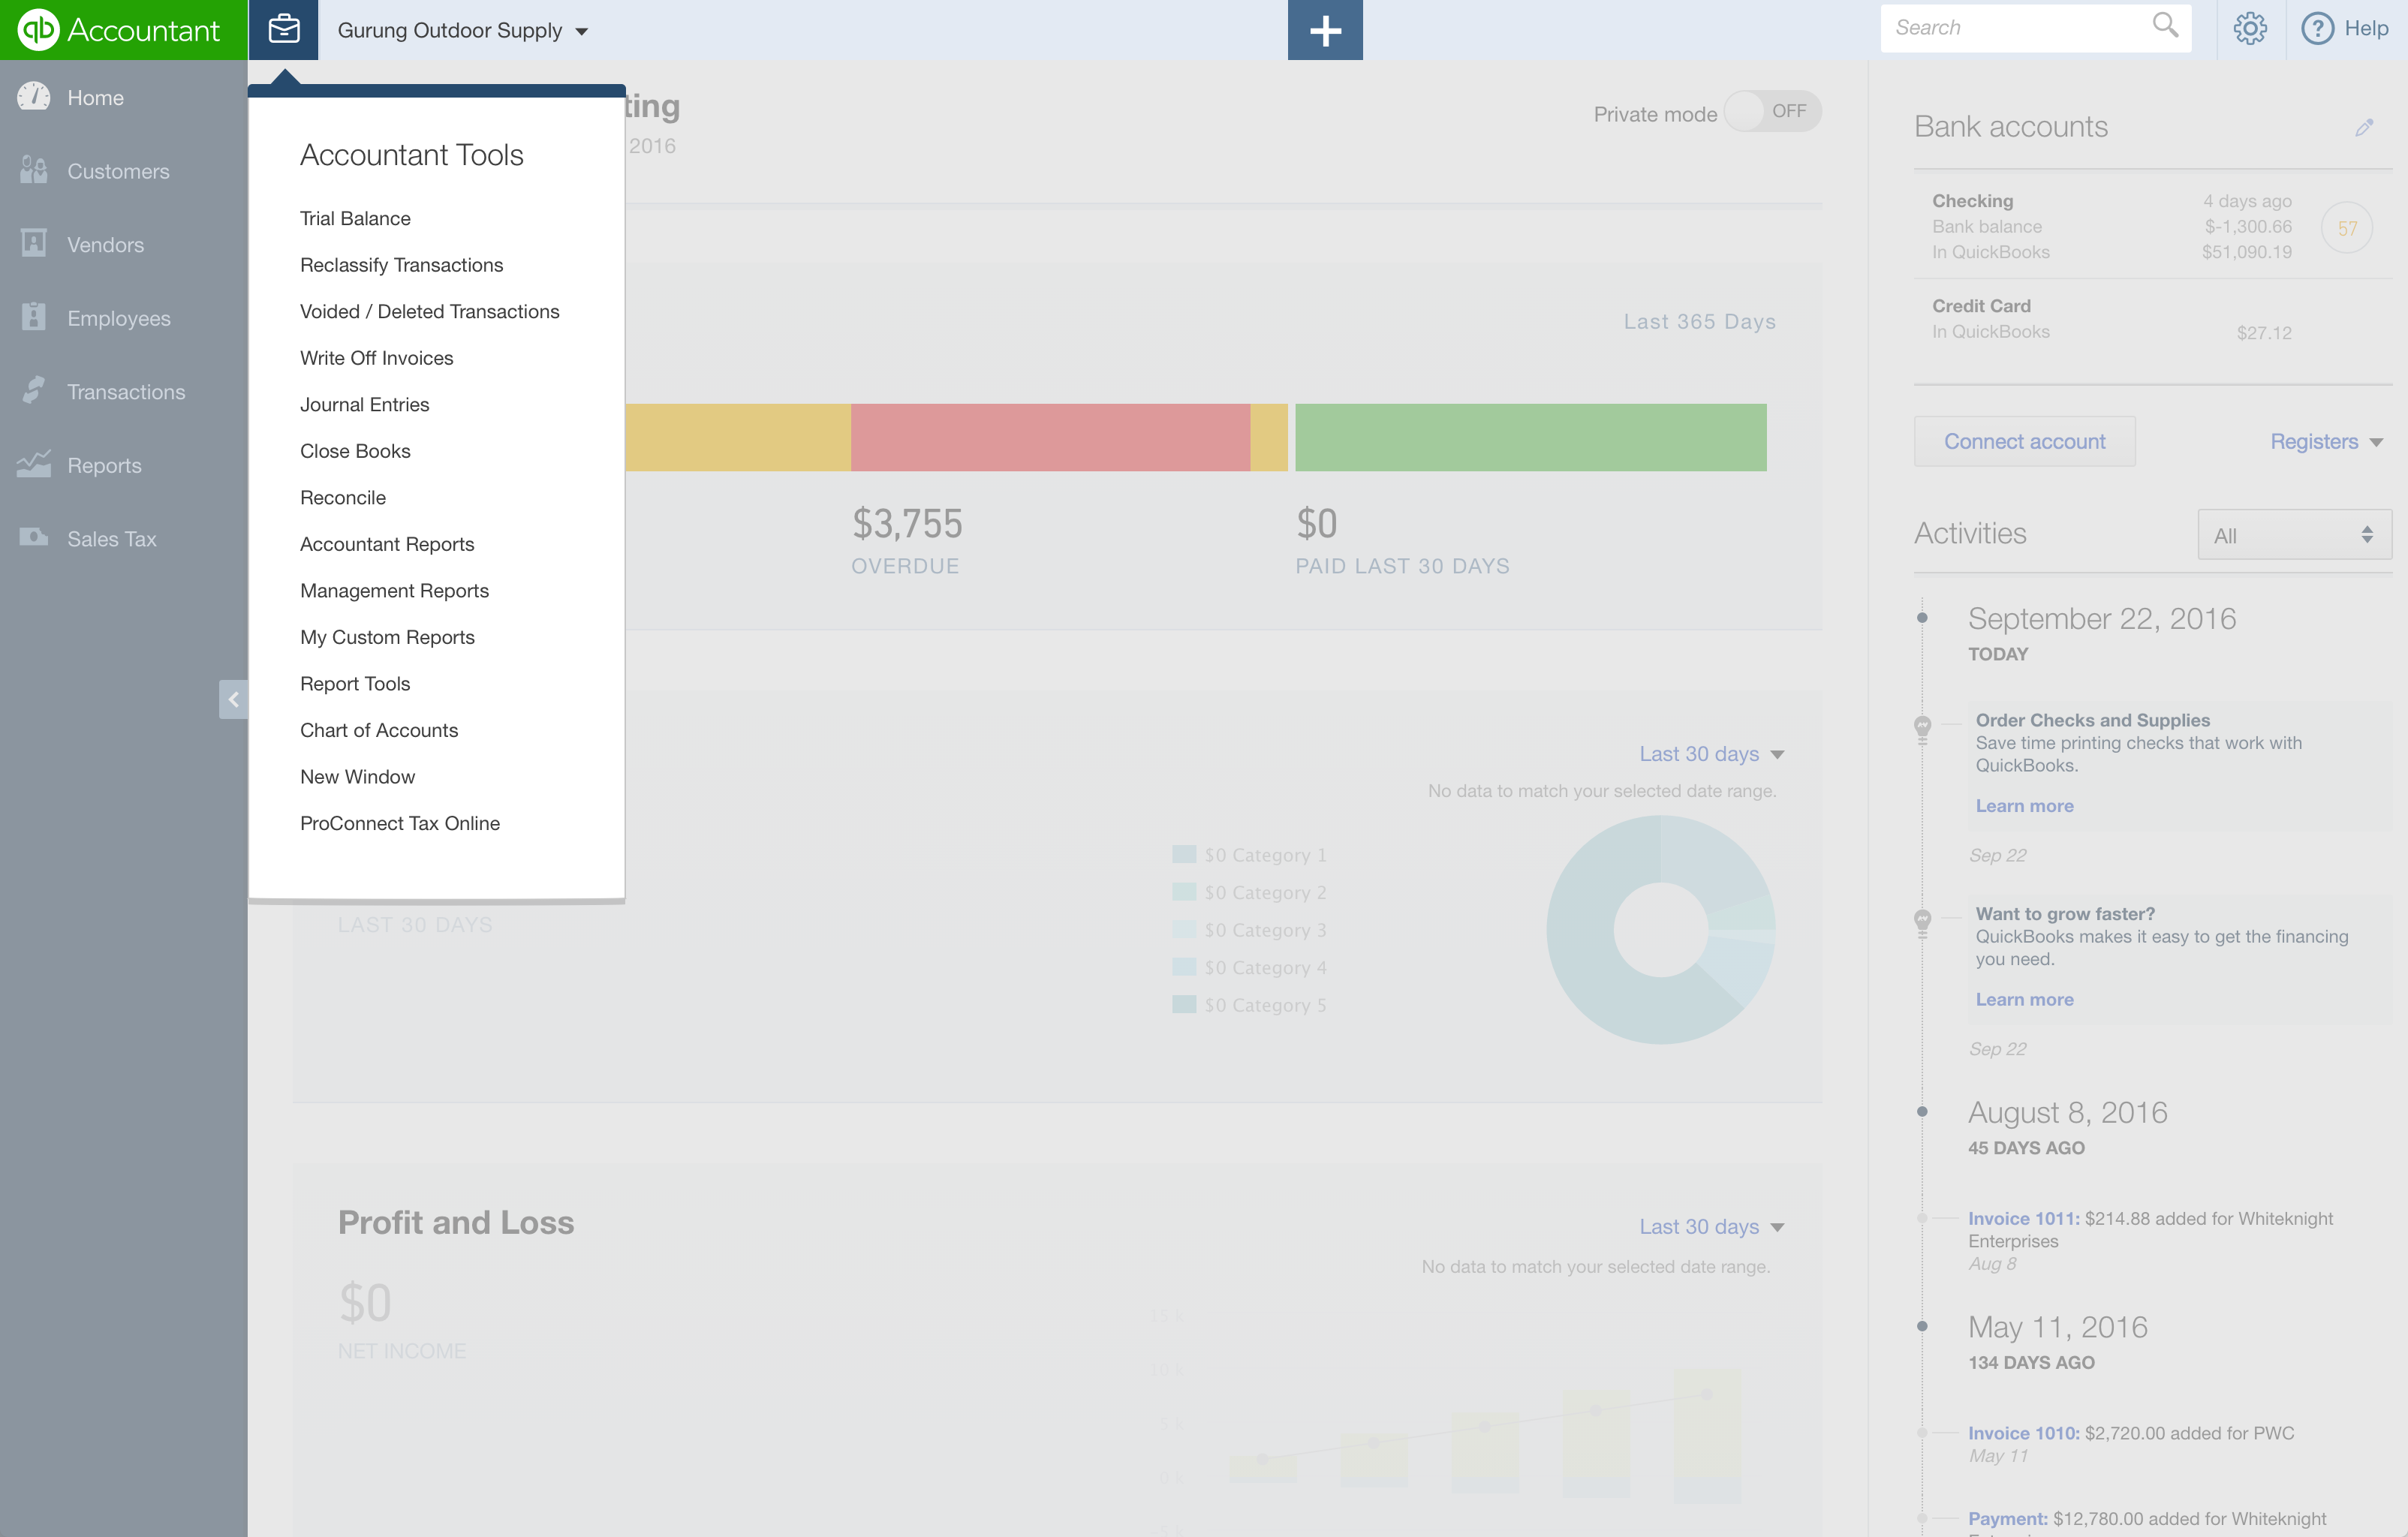Image resolution: width=2408 pixels, height=1537 pixels.
Task: Click the blue plus create button
Action: click(x=1324, y=30)
